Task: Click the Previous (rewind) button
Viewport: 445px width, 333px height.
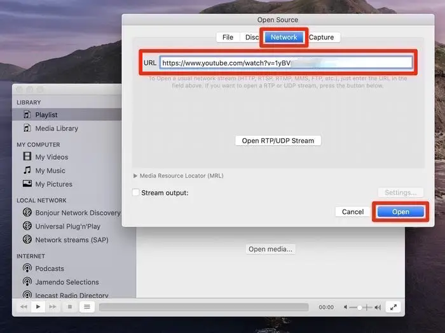Action: [x=24, y=307]
